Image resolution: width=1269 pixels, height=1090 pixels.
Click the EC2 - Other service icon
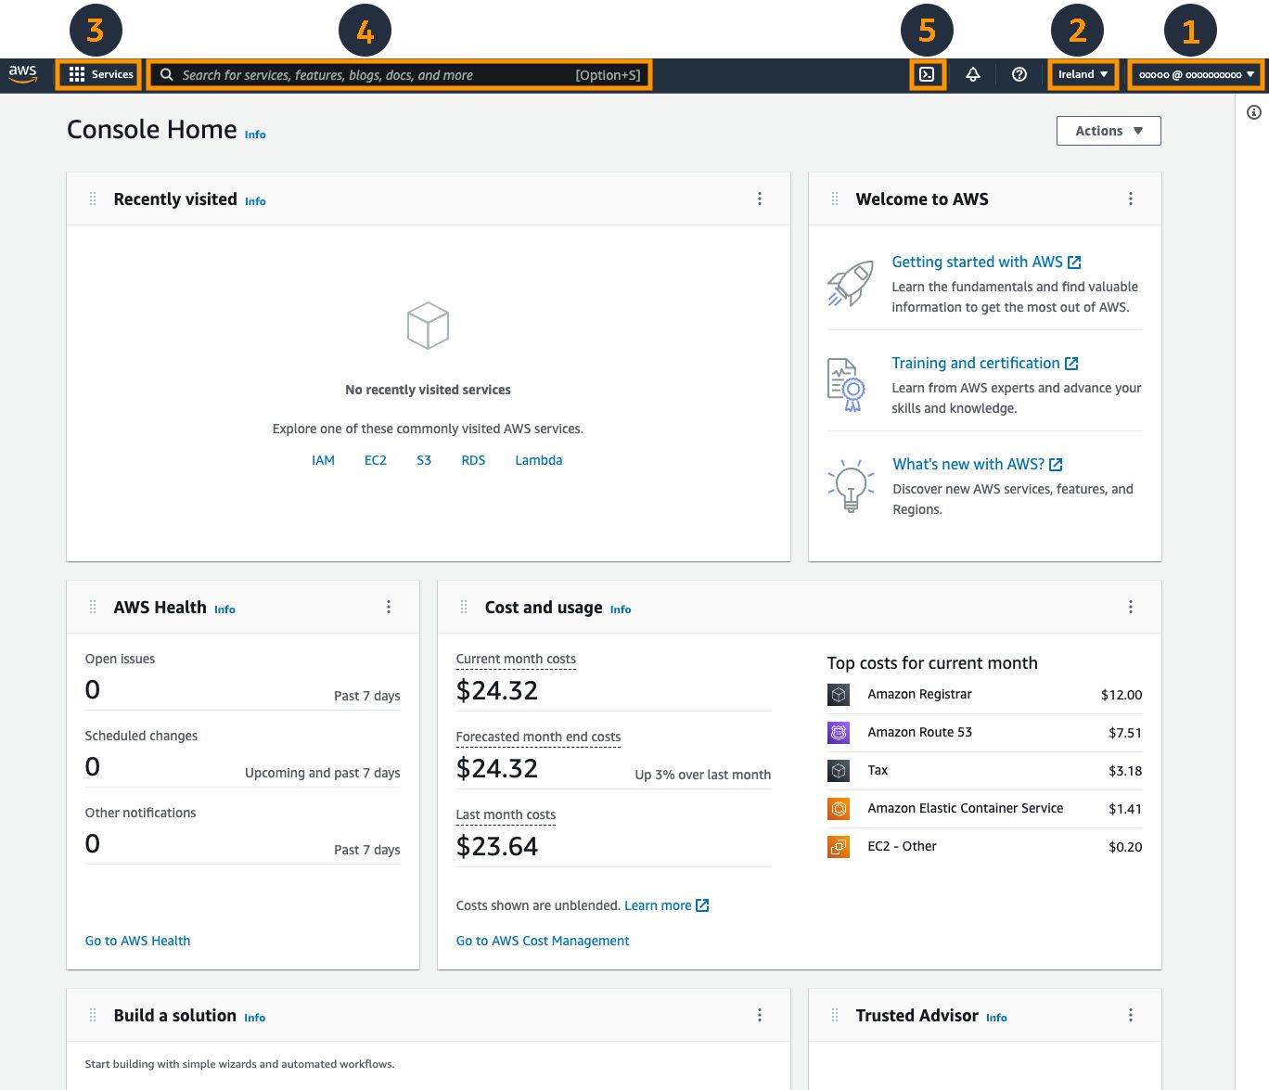click(838, 846)
